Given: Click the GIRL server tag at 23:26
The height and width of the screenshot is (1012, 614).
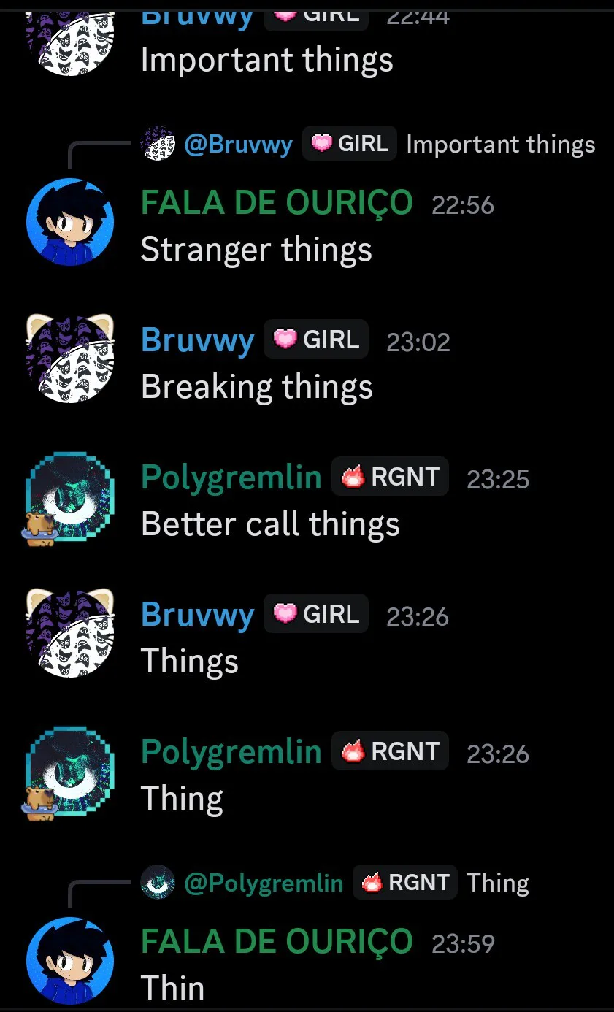Looking at the screenshot, I should click(x=316, y=615).
